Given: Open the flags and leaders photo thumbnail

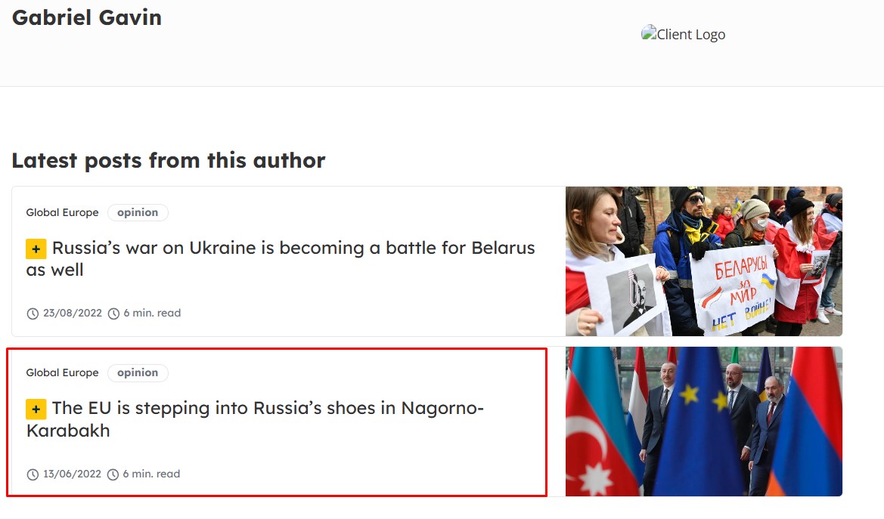Looking at the screenshot, I should click(704, 422).
